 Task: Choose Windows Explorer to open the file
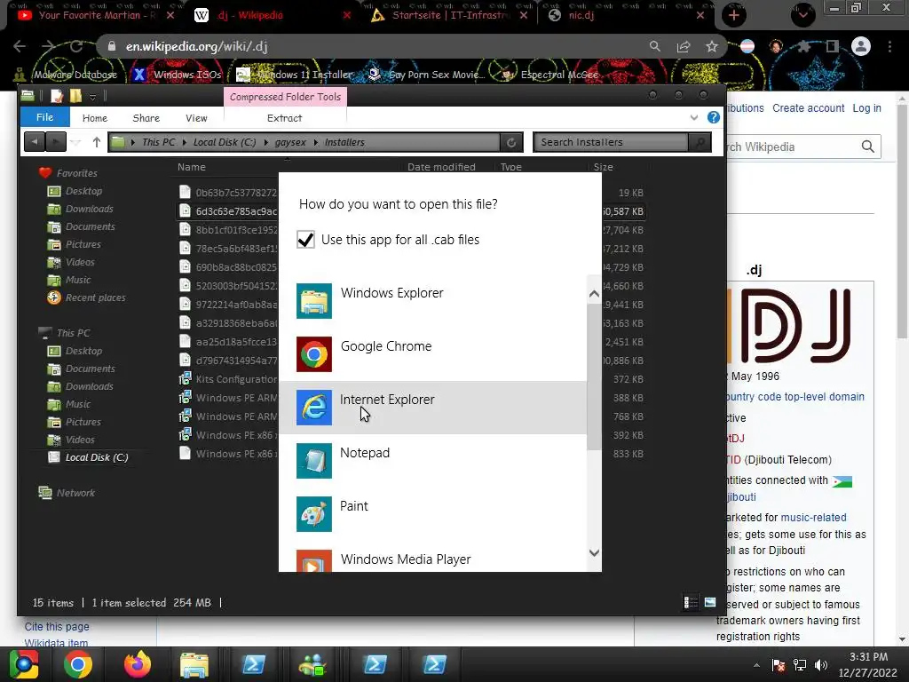point(432,300)
